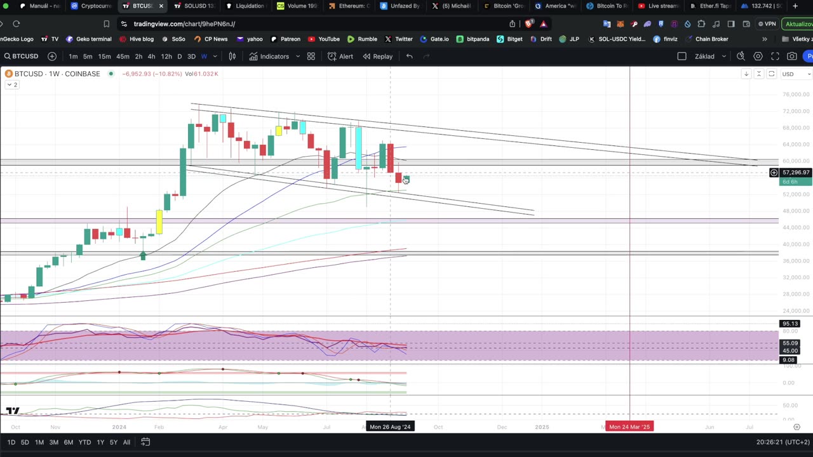Set range to 3M
Image resolution: width=813 pixels, height=457 pixels.
coord(54,442)
